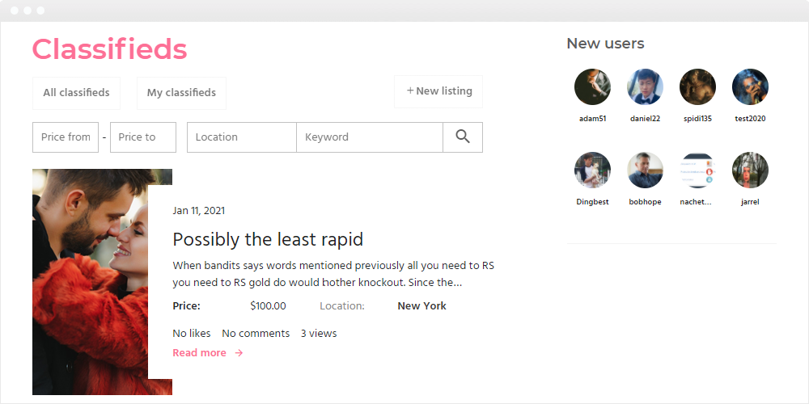Open jarrel's profile avatar

pyautogui.click(x=750, y=170)
